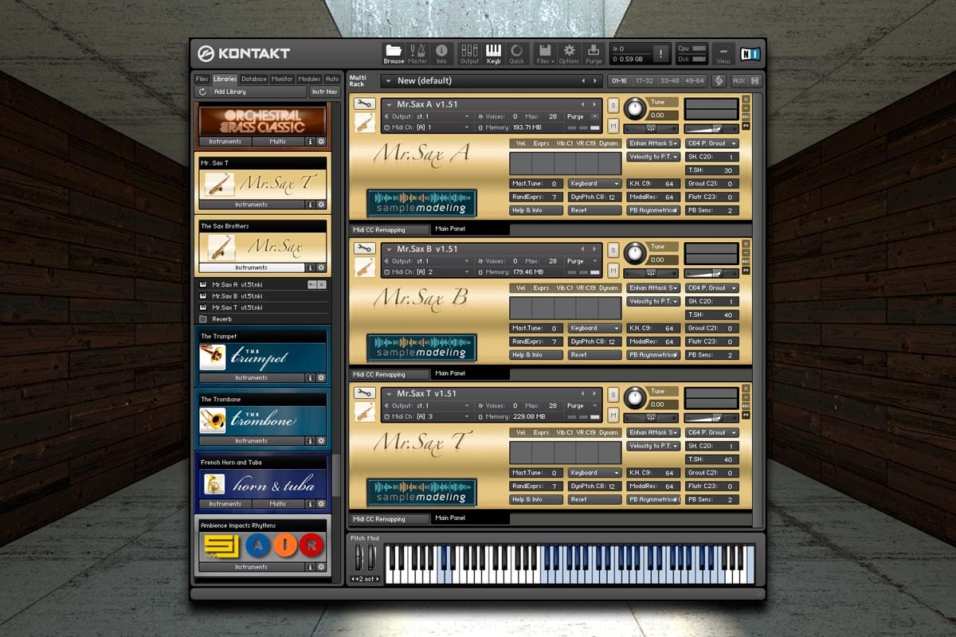Open settings gear for Mr. Sax T library
The image size is (956, 637).
(x=321, y=205)
